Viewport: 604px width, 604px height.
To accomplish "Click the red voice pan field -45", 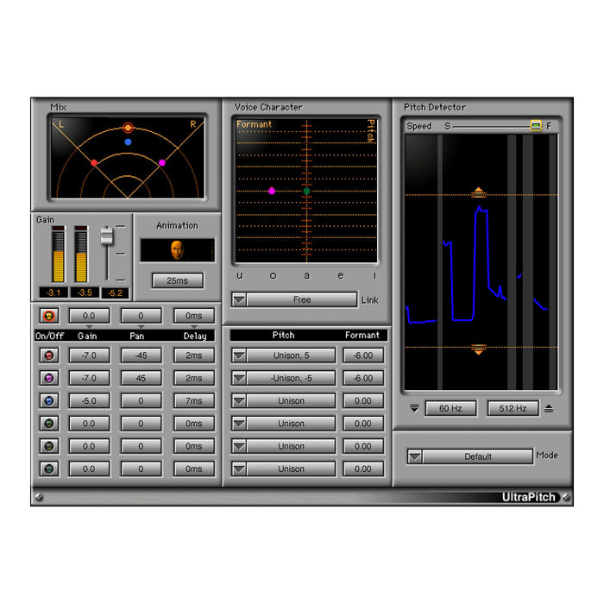I will click(x=141, y=355).
